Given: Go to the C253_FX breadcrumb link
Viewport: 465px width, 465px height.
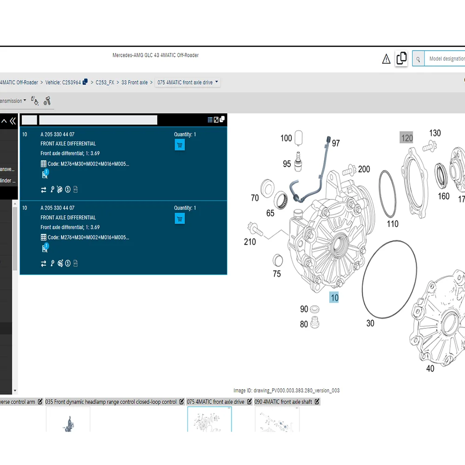Looking at the screenshot, I should 105,82.
